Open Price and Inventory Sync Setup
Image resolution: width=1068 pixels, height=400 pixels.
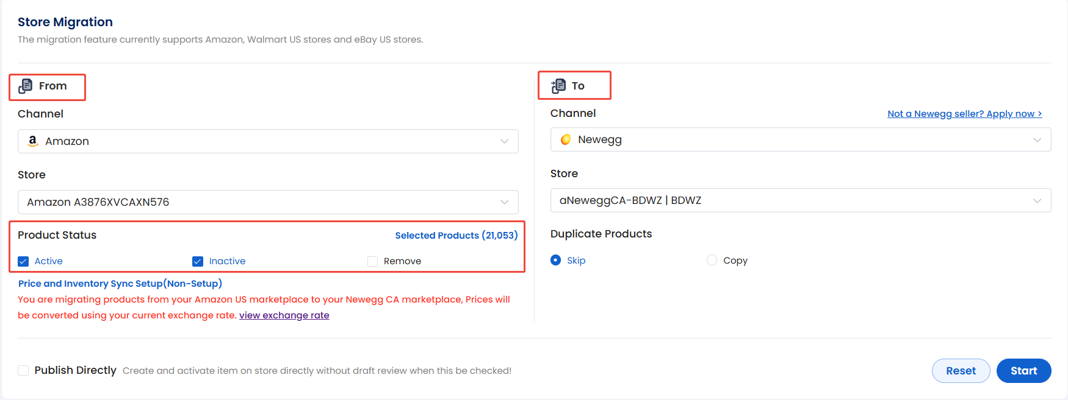click(120, 284)
